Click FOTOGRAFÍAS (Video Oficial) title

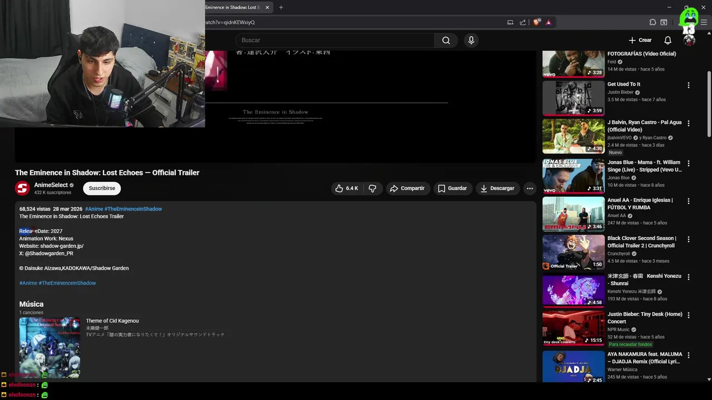pyautogui.click(x=642, y=54)
